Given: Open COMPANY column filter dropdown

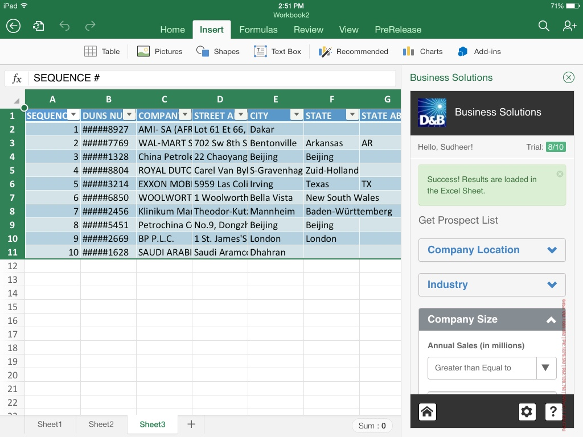Looking at the screenshot, I should (x=185, y=114).
